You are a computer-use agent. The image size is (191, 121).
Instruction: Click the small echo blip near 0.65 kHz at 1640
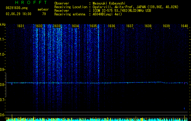point(184,108)
